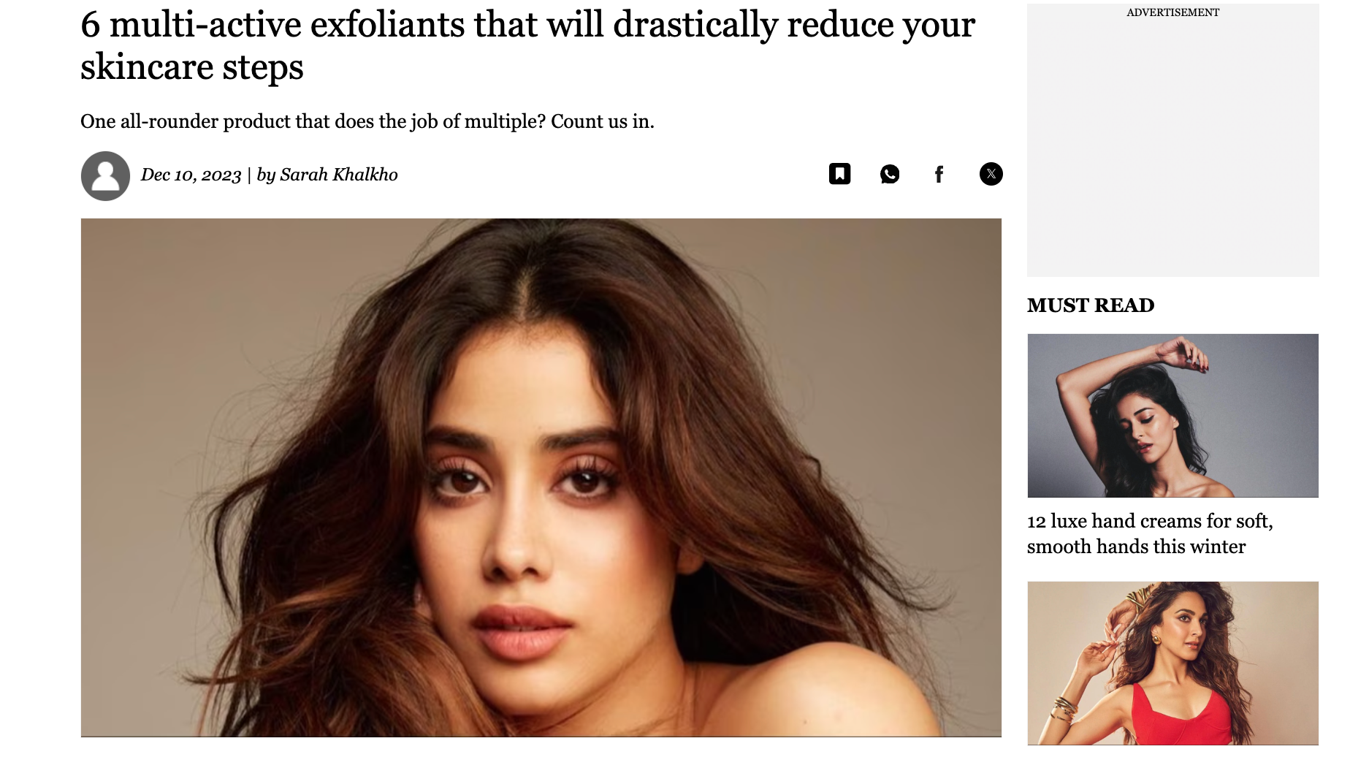Open author Sarah Khalkho's page
This screenshot has height=757, width=1350.
[339, 175]
